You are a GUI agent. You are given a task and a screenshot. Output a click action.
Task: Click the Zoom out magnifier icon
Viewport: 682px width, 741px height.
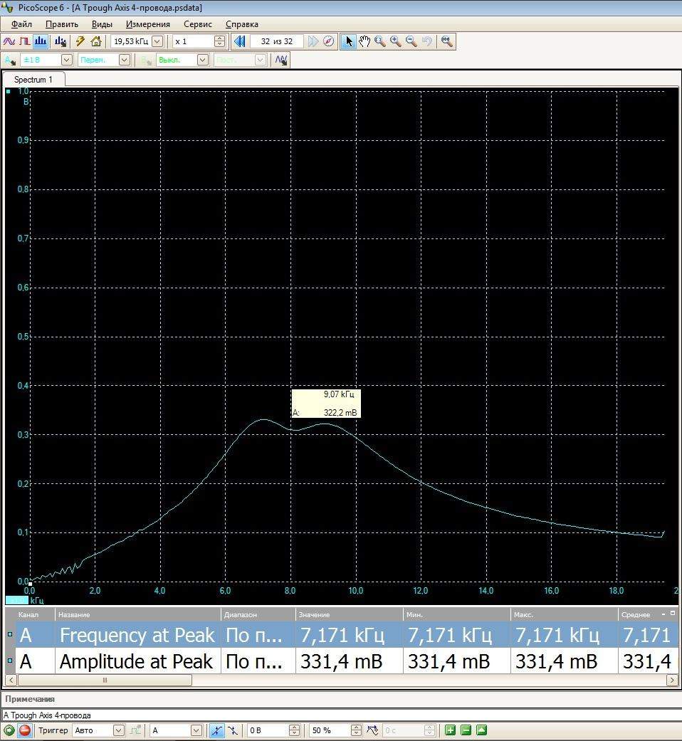pyautogui.click(x=411, y=41)
